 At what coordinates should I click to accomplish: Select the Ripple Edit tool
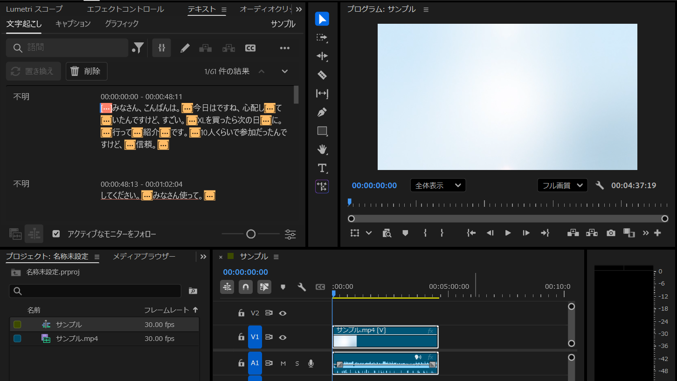point(322,56)
